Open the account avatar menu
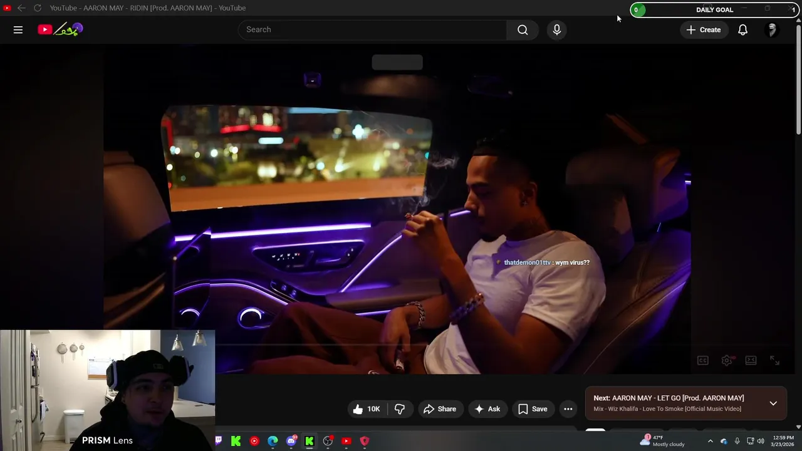This screenshot has height=451, width=802. (x=772, y=29)
